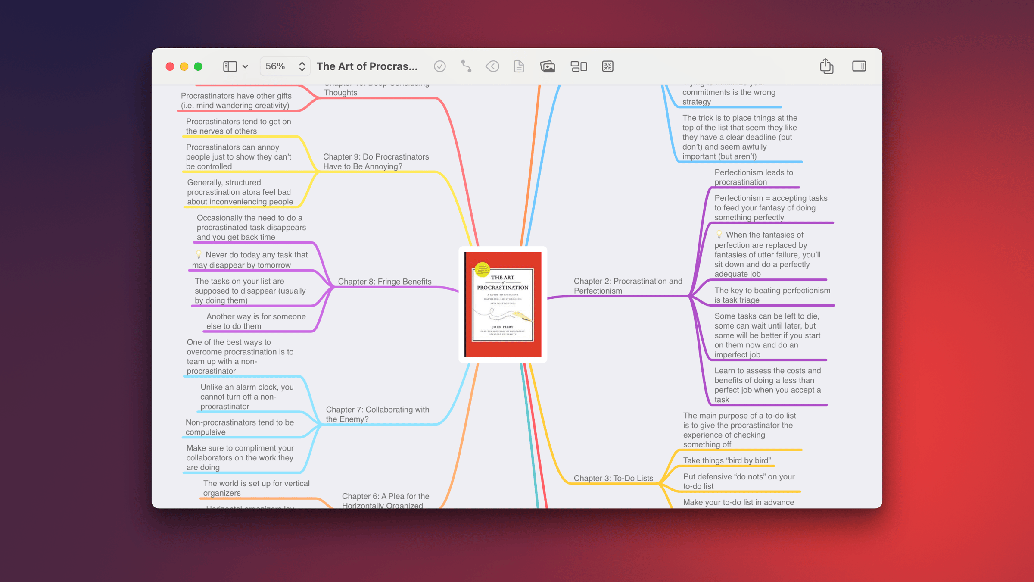Select node The tasks on your list are supposed
The width and height of the screenshot is (1034, 582).
coord(250,291)
